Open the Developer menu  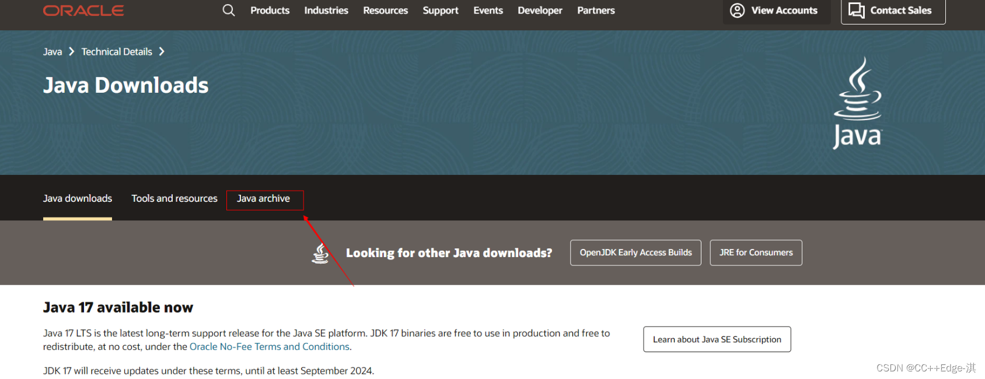point(540,10)
